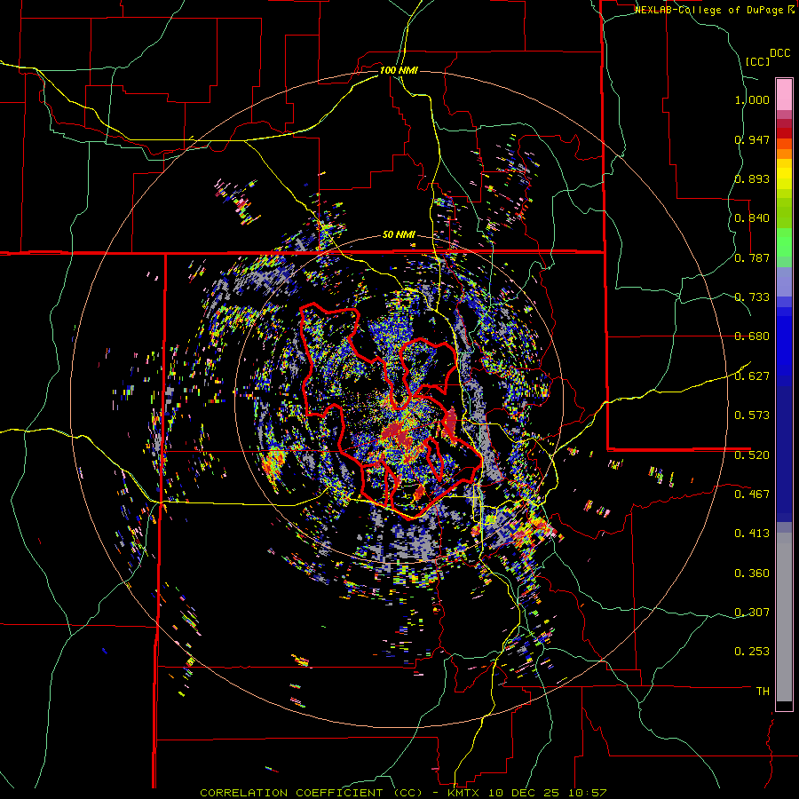
Task: Click the 0.253 scale value
Action: coord(752,652)
